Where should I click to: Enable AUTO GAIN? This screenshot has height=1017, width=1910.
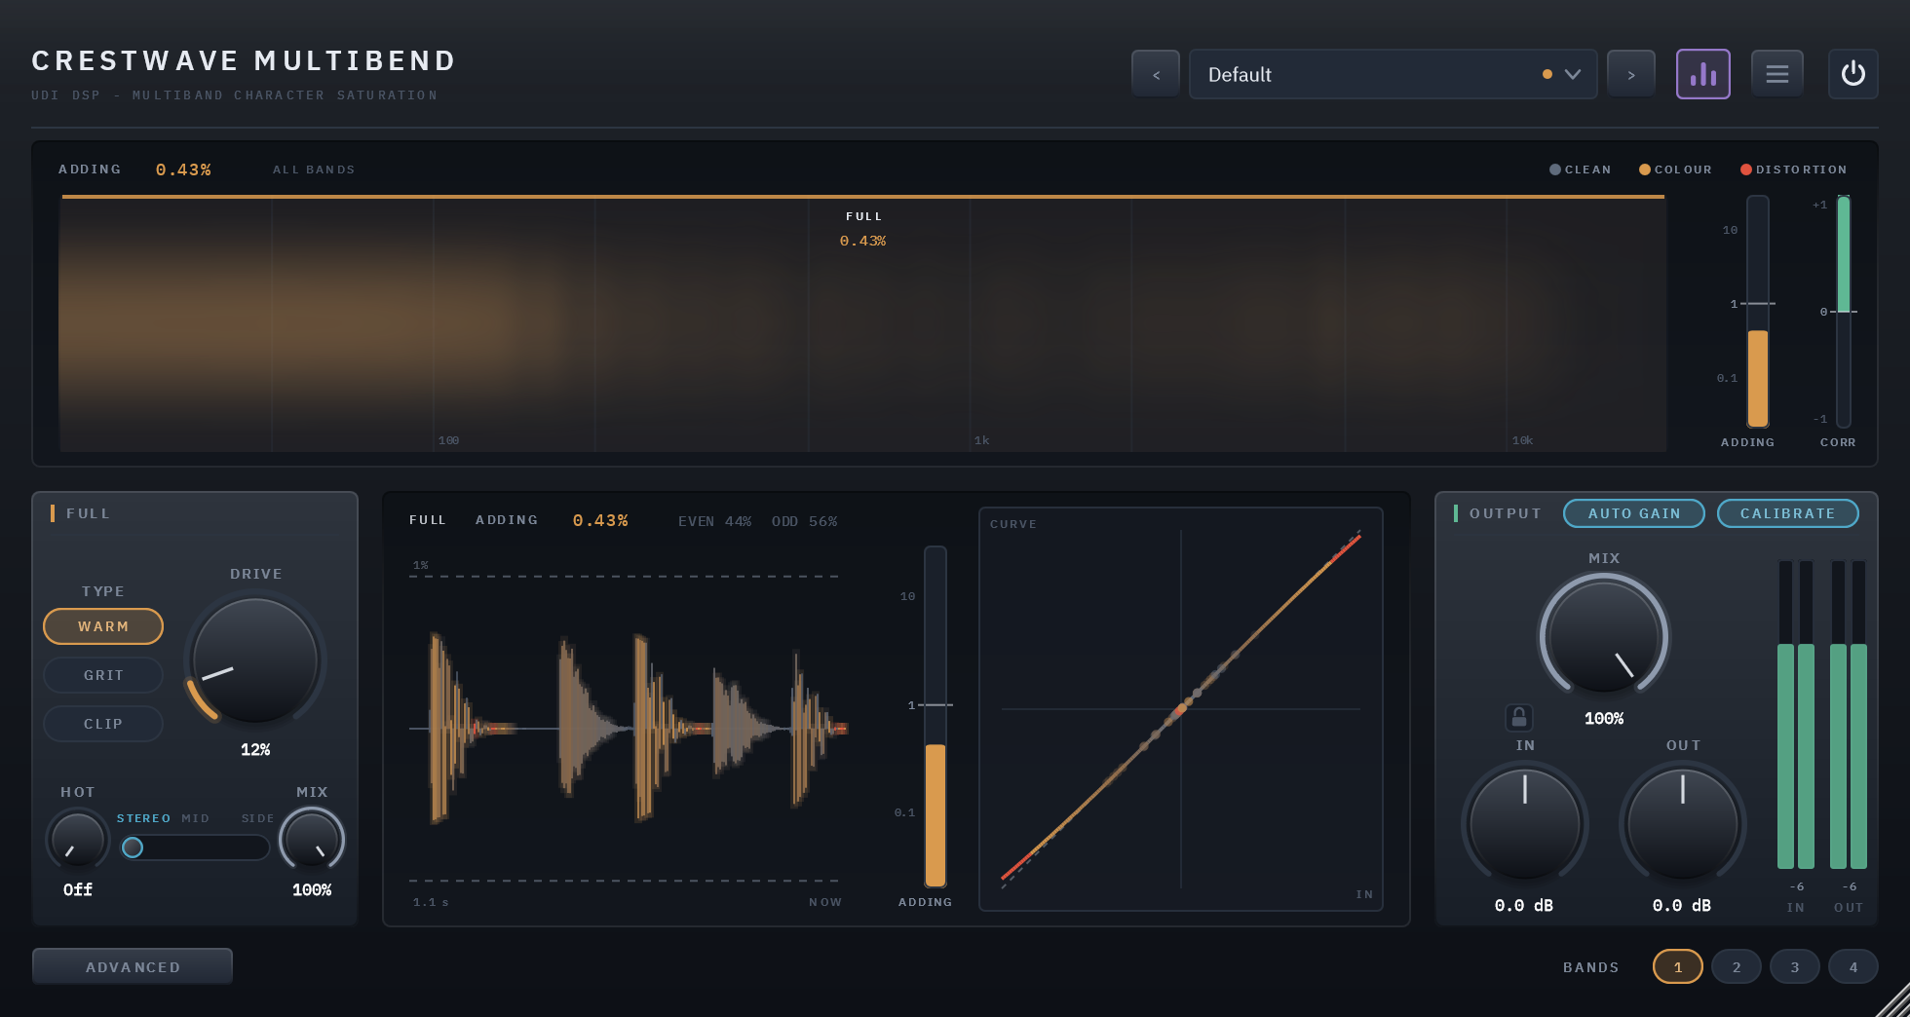[1634, 513]
